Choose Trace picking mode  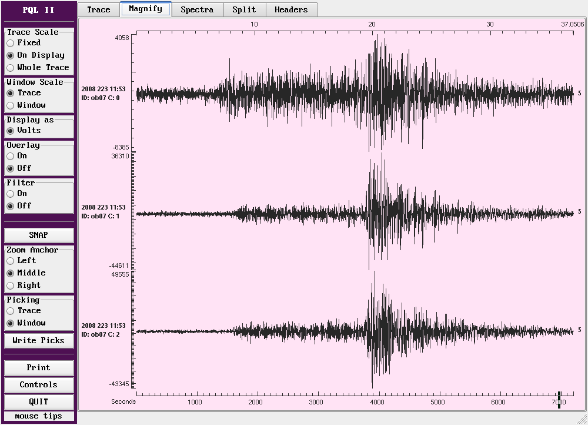11,311
